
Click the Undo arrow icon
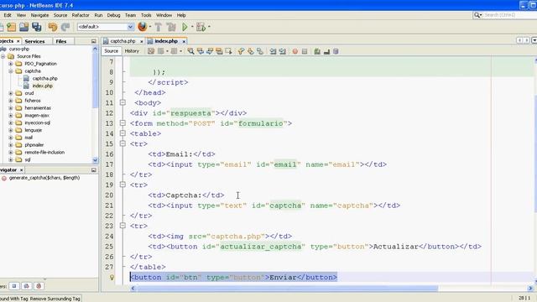(53, 27)
